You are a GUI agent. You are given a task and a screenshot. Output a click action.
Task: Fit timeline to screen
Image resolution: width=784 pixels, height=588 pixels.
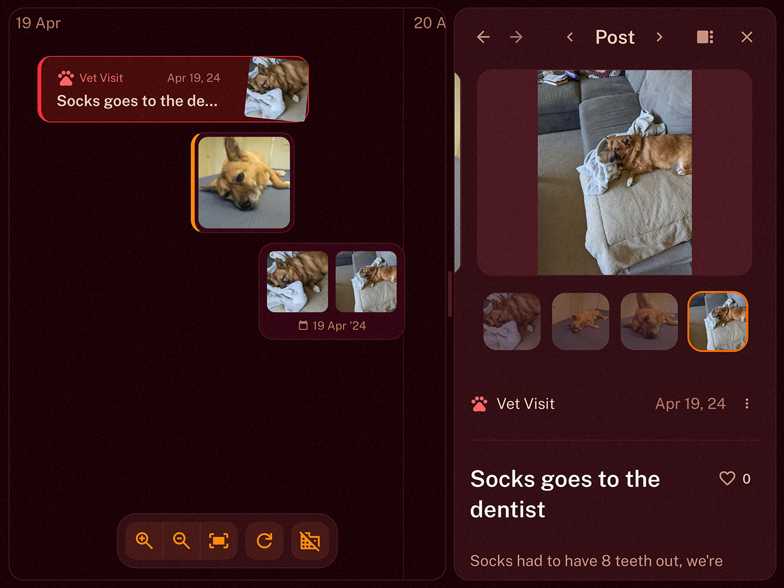coord(219,541)
